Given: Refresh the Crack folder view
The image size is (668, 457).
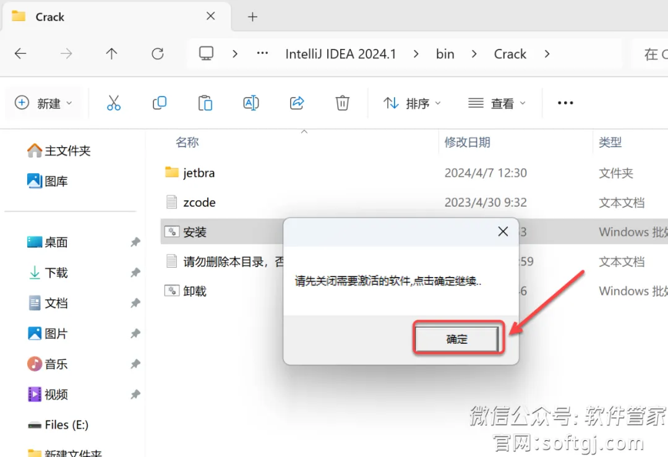Looking at the screenshot, I should pos(158,54).
